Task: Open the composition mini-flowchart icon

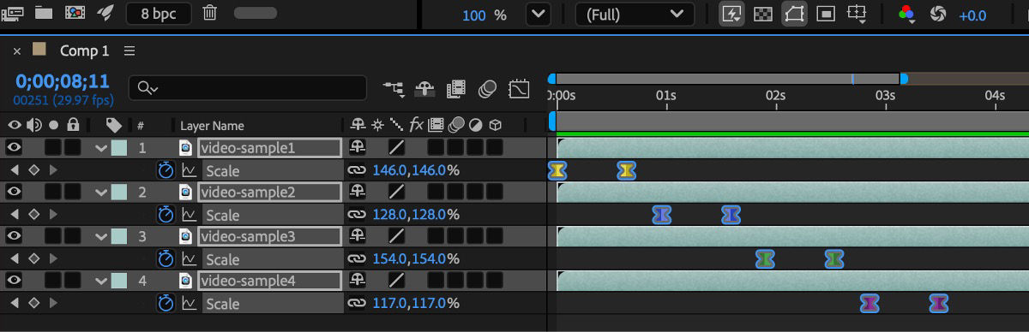Action: (394, 87)
